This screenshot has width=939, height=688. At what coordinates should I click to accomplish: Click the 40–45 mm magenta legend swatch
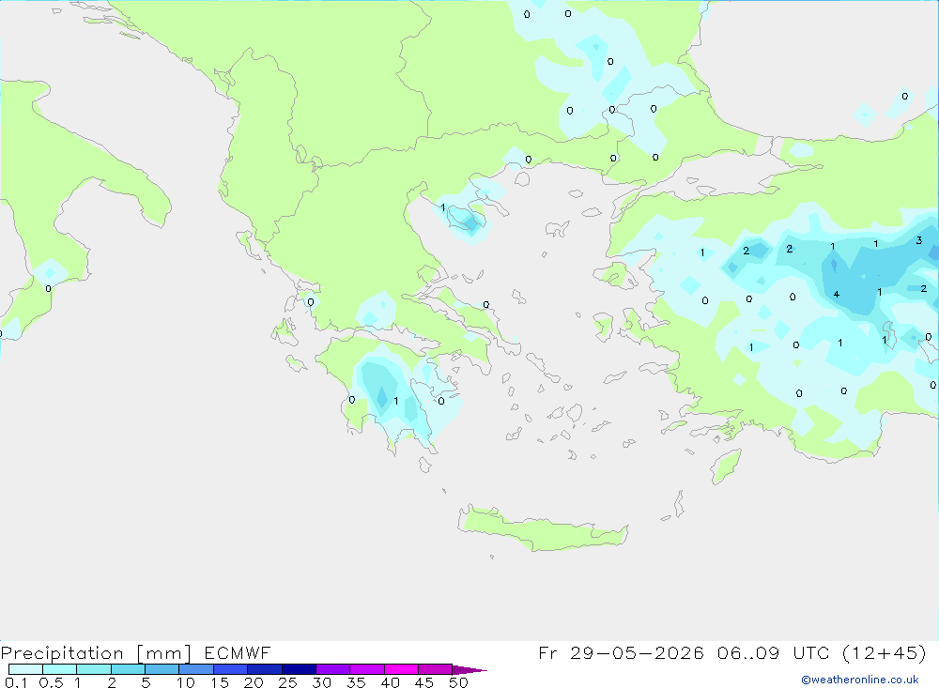click(x=401, y=669)
